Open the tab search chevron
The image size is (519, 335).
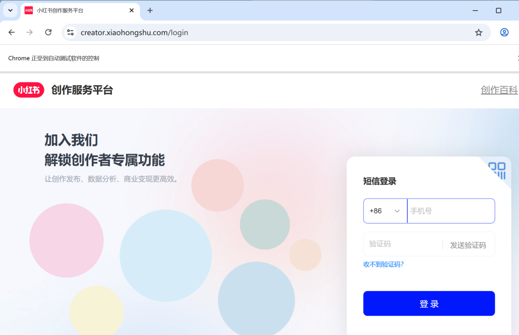point(10,11)
